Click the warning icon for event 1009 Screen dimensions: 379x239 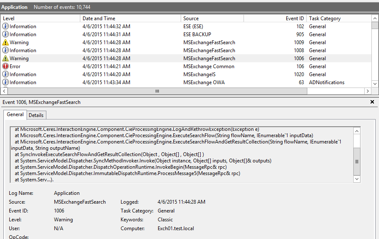pyautogui.click(x=5, y=42)
